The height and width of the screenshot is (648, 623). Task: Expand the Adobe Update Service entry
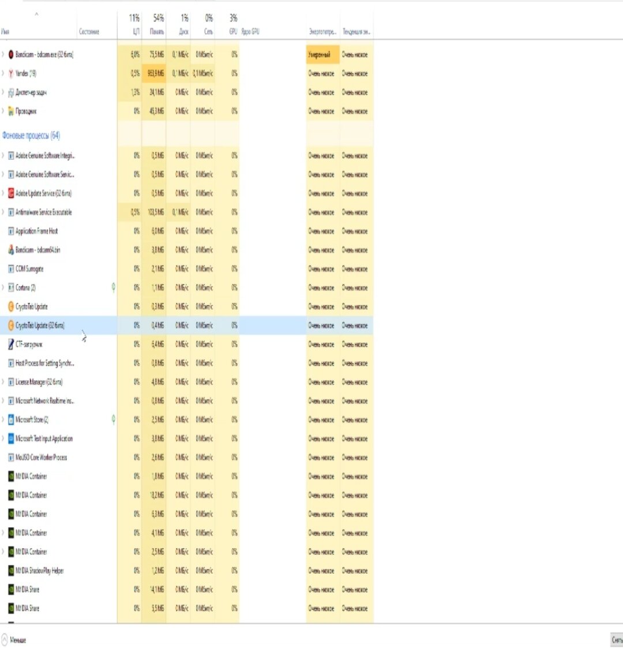coord(3,193)
